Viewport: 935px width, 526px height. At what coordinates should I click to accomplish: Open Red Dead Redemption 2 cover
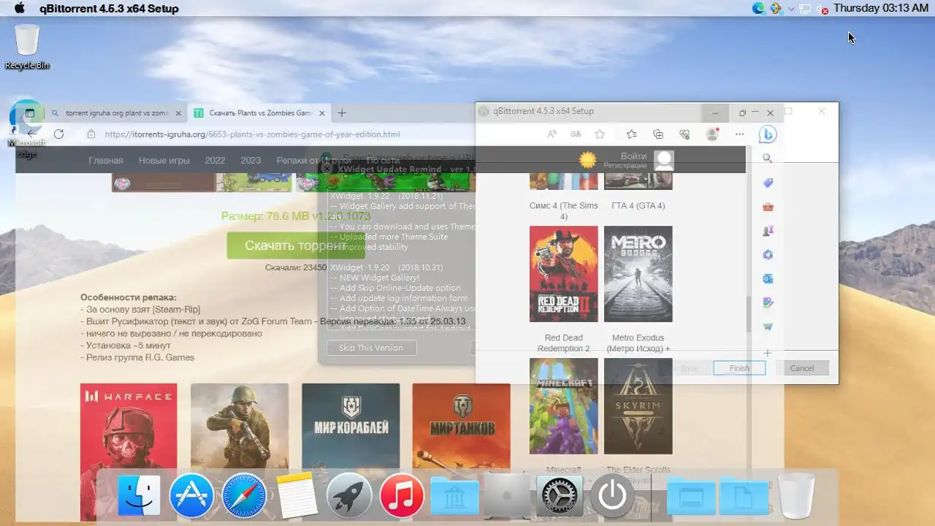point(563,274)
